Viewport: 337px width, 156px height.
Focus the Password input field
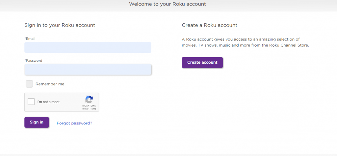click(88, 69)
